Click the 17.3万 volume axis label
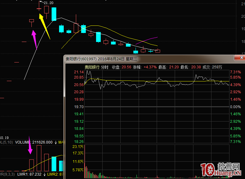This screenshot has height=179, width=245. tap(78, 153)
